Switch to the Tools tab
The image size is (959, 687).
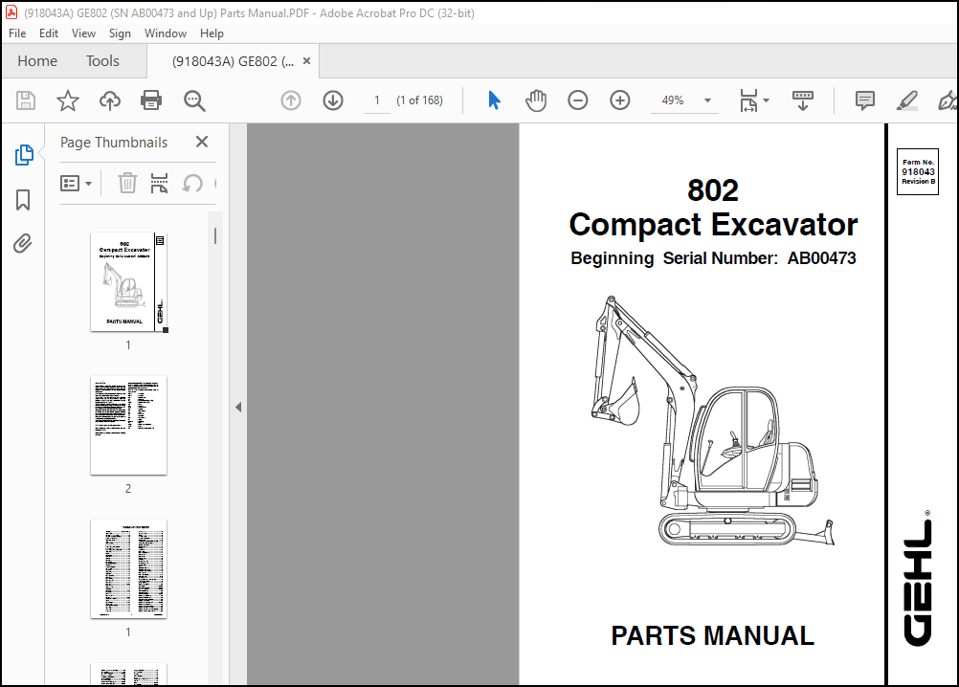click(102, 61)
